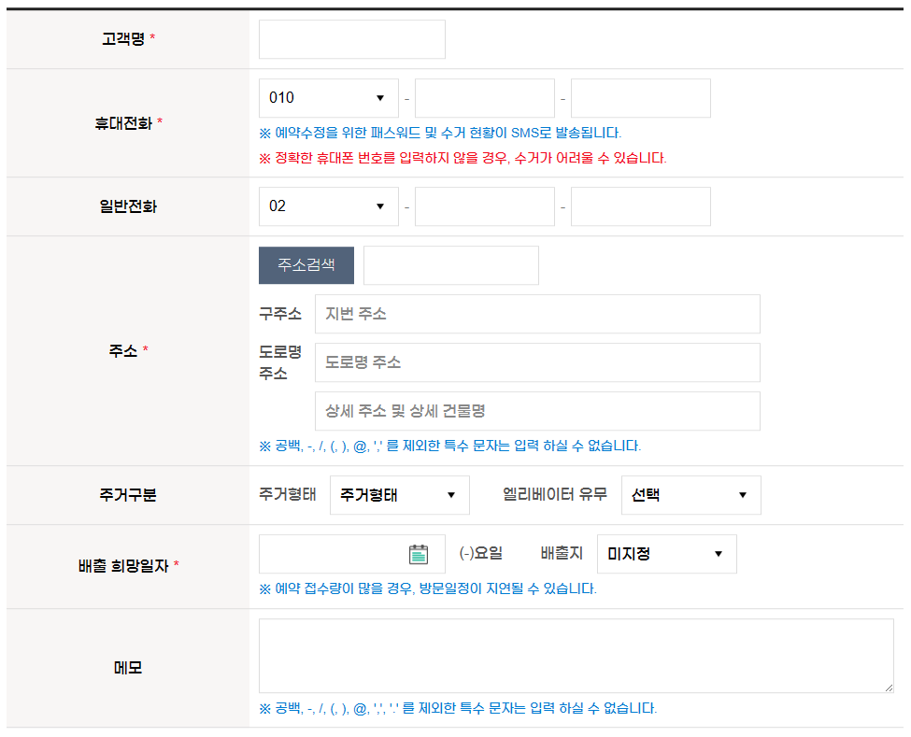Viewport: 911px width, 737px height.
Task: Click the last mobile number field
Action: (640, 97)
